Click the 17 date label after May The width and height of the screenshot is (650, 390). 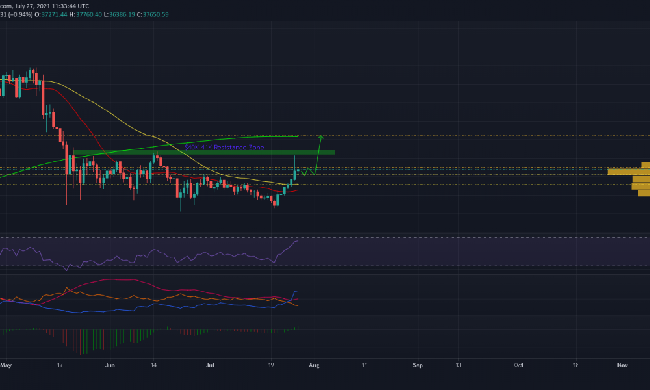tap(60, 365)
